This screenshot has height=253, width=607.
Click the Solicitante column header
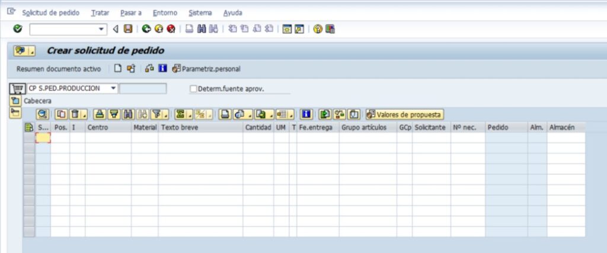[432, 128]
